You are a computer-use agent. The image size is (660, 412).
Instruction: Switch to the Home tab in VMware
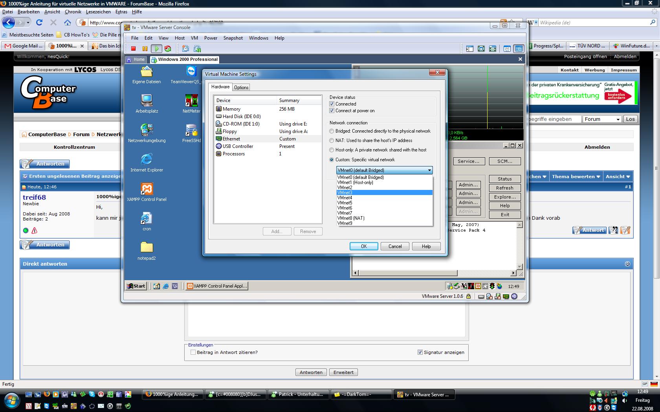[x=136, y=60]
